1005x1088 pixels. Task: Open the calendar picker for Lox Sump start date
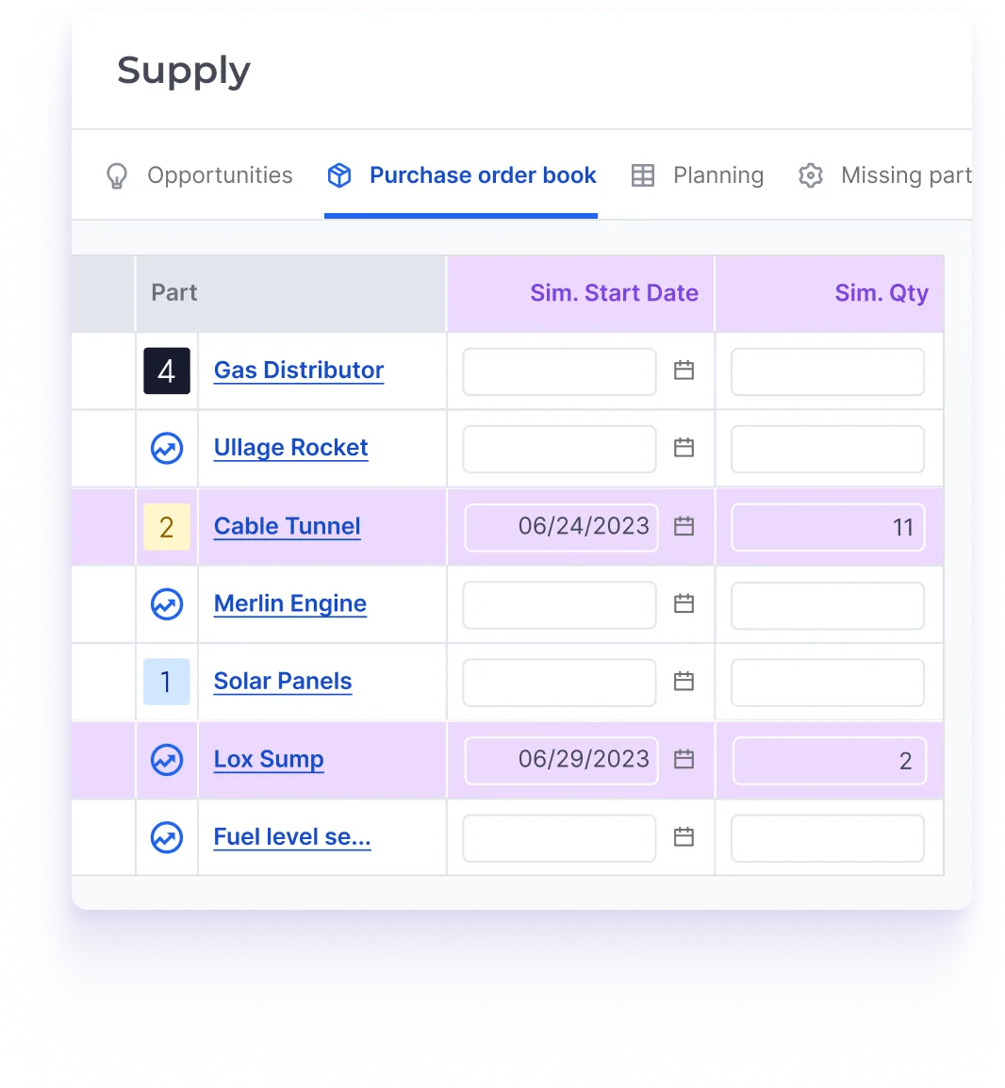(x=684, y=760)
